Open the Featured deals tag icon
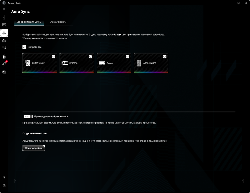The width and height of the screenshot is (250, 193). pos(4,64)
